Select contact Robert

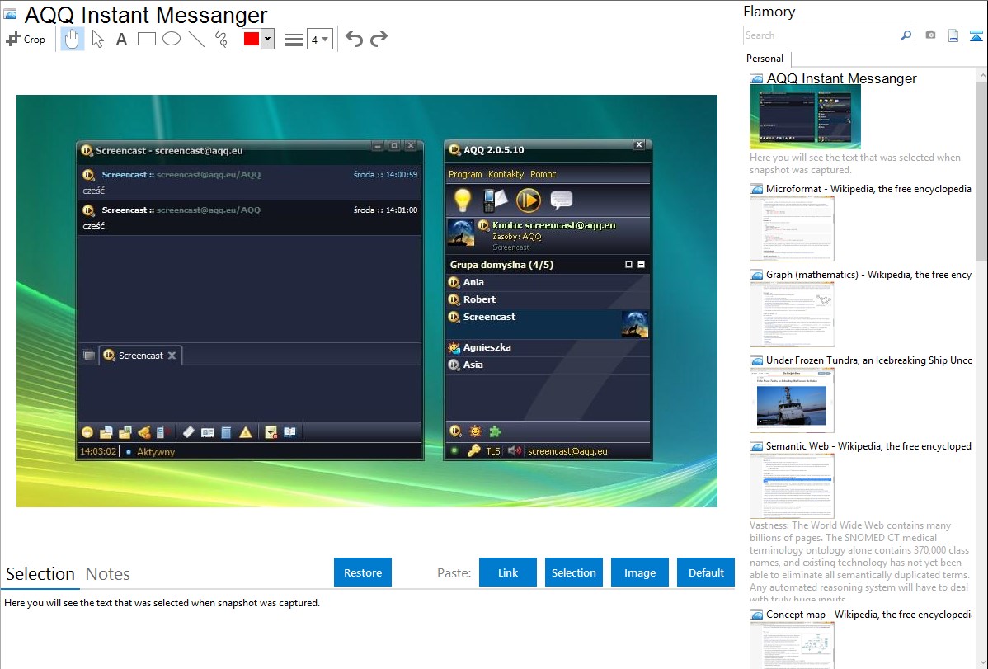pyautogui.click(x=548, y=299)
